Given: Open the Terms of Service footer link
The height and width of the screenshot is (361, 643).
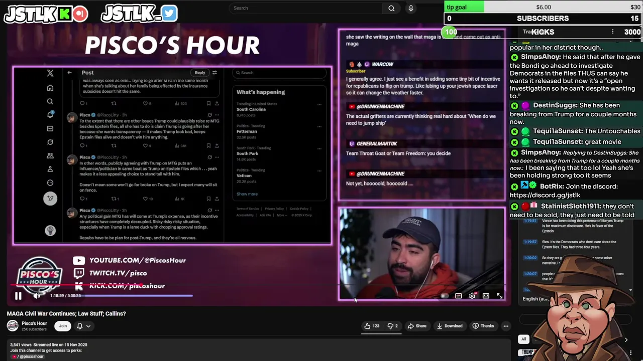Looking at the screenshot, I should click(248, 209).
